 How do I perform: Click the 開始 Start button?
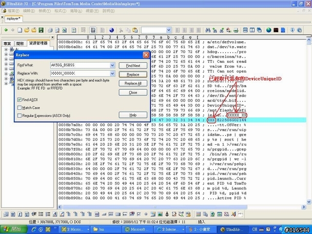14,229
